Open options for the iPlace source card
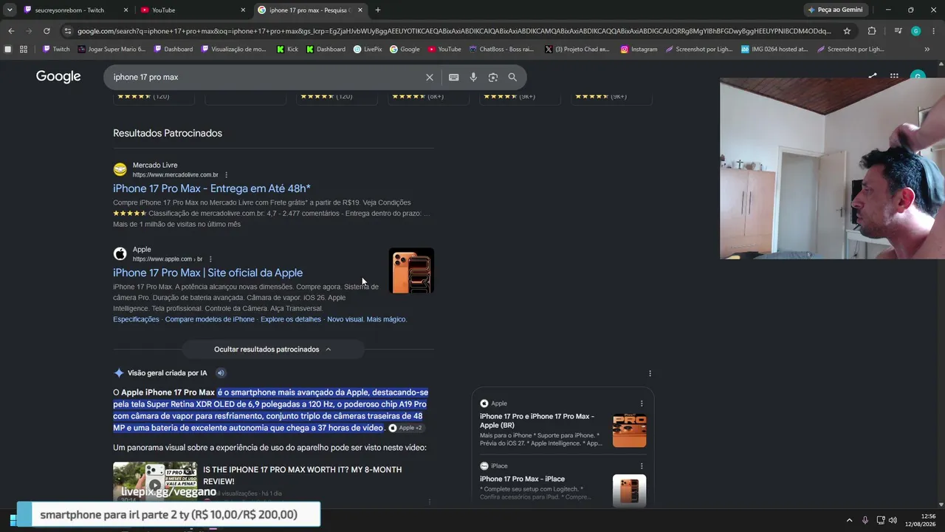The image size is (945, 532). coord(642,466)
